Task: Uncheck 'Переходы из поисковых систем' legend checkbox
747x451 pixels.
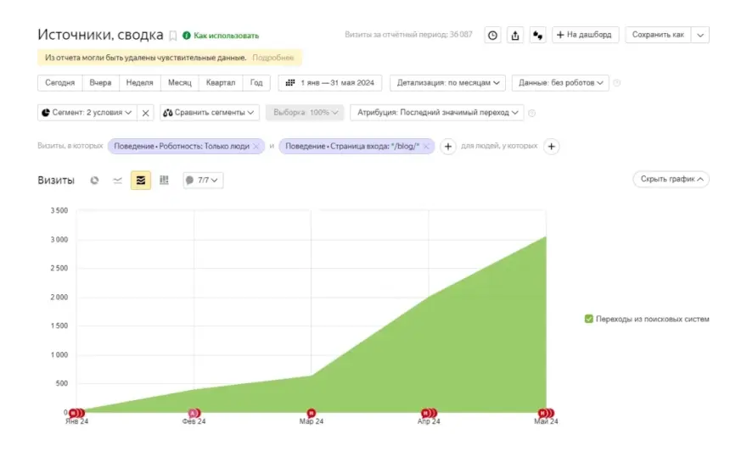Action: [589, 319]
